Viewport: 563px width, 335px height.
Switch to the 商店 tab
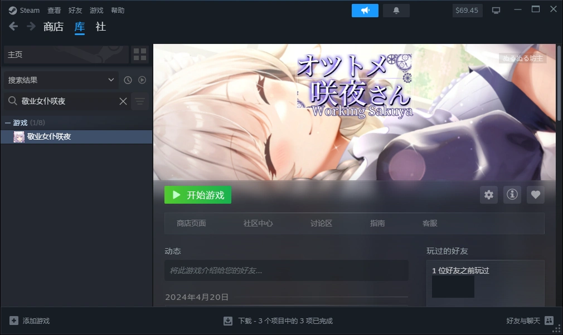coord(54,27)
